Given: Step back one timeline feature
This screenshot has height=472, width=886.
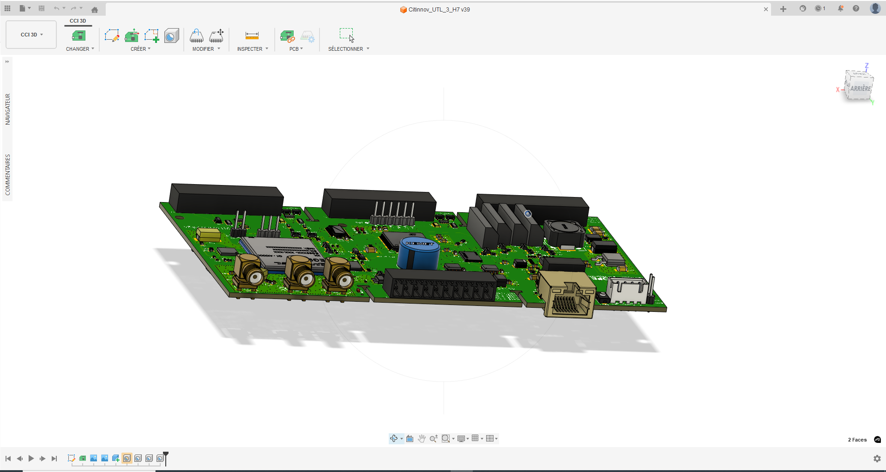Looking at the screenshot, I should (x=19, y=459).
